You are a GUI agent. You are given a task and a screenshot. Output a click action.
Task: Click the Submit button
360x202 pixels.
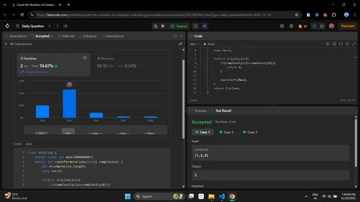click(178, 26)
